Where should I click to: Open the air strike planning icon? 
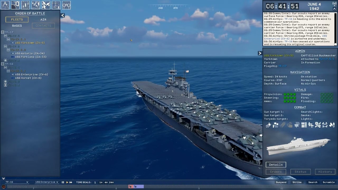(x=36, y=5)
